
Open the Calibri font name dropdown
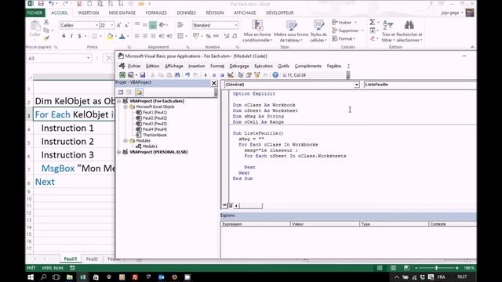(96, 25)
